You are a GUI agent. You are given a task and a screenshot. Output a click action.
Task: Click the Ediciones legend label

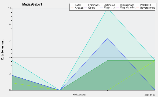point(94,5)
